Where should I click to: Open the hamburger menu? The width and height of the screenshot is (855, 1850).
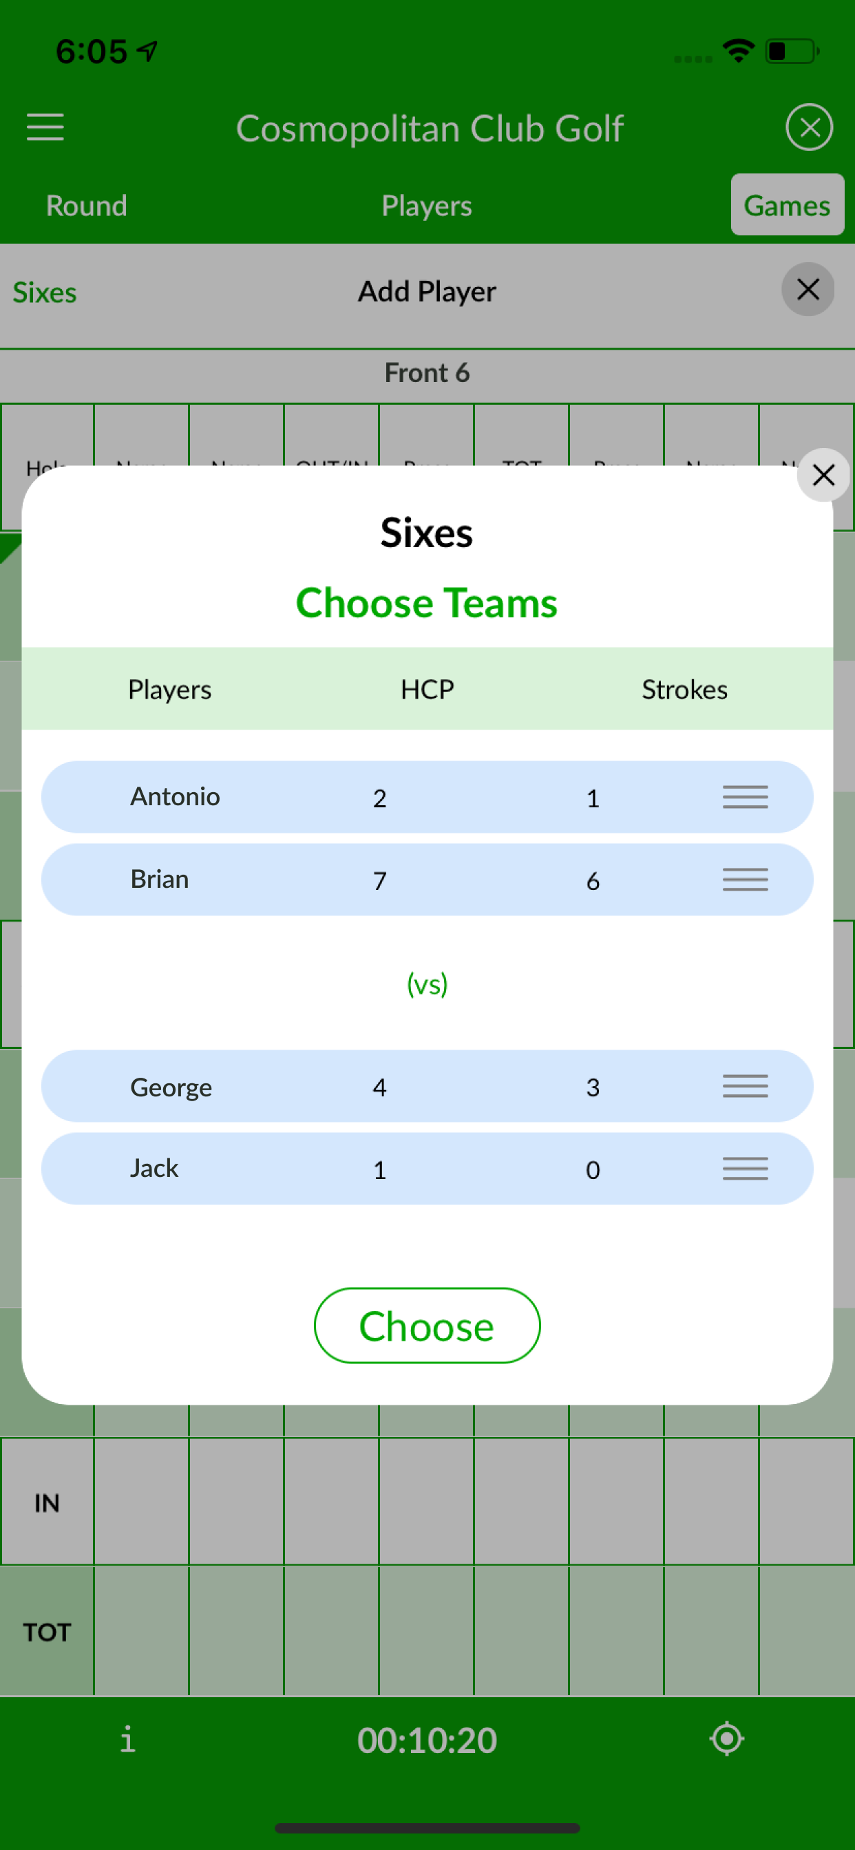(x=45, y=127)
